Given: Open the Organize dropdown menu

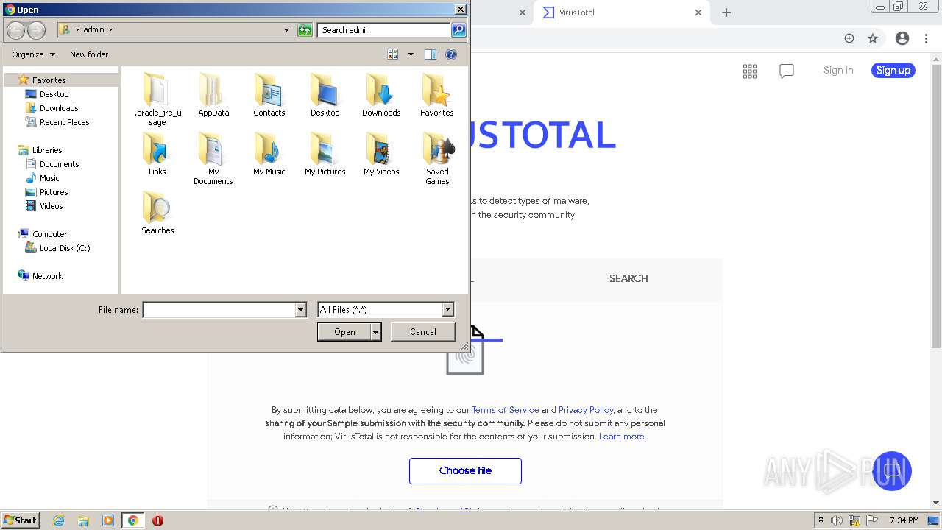Looking at the screenshot, I should coord(33,54).
